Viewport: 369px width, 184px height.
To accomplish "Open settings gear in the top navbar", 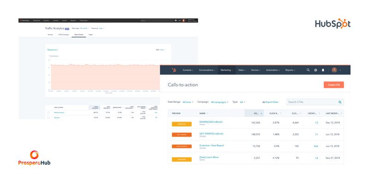I will 315,70.
